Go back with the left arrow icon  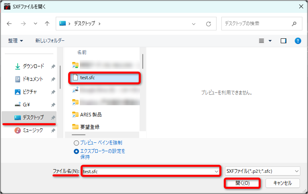pos(9,24)
